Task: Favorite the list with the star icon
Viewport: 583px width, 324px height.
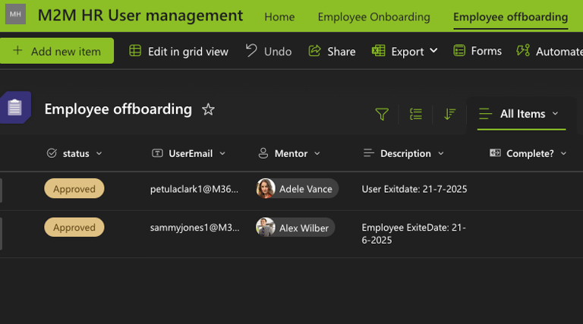Action: coord(208,109)
